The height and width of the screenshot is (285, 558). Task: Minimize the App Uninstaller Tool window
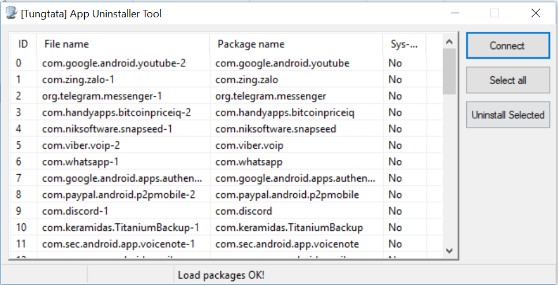[x=455, y=13]
